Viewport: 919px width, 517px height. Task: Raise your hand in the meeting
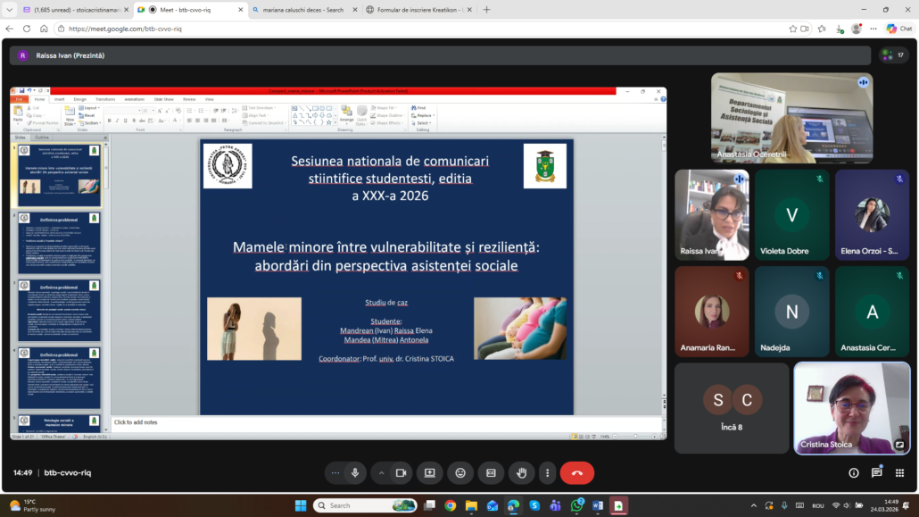click(522, 473)
